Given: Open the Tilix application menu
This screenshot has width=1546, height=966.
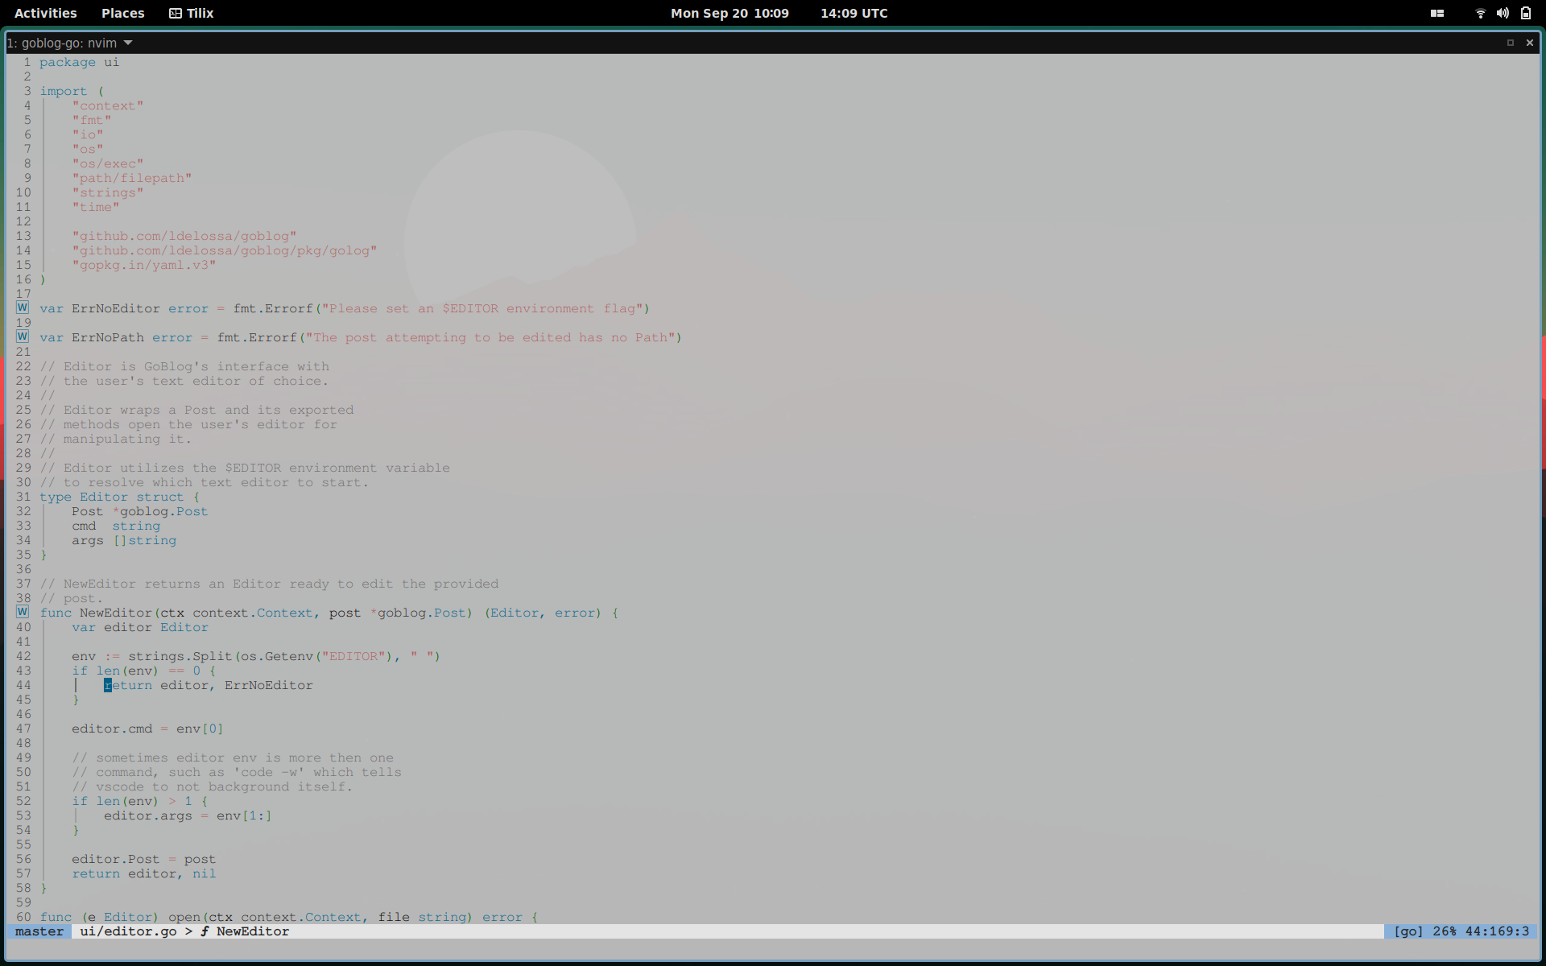Looking at the screenshot, I should [200, 13].
